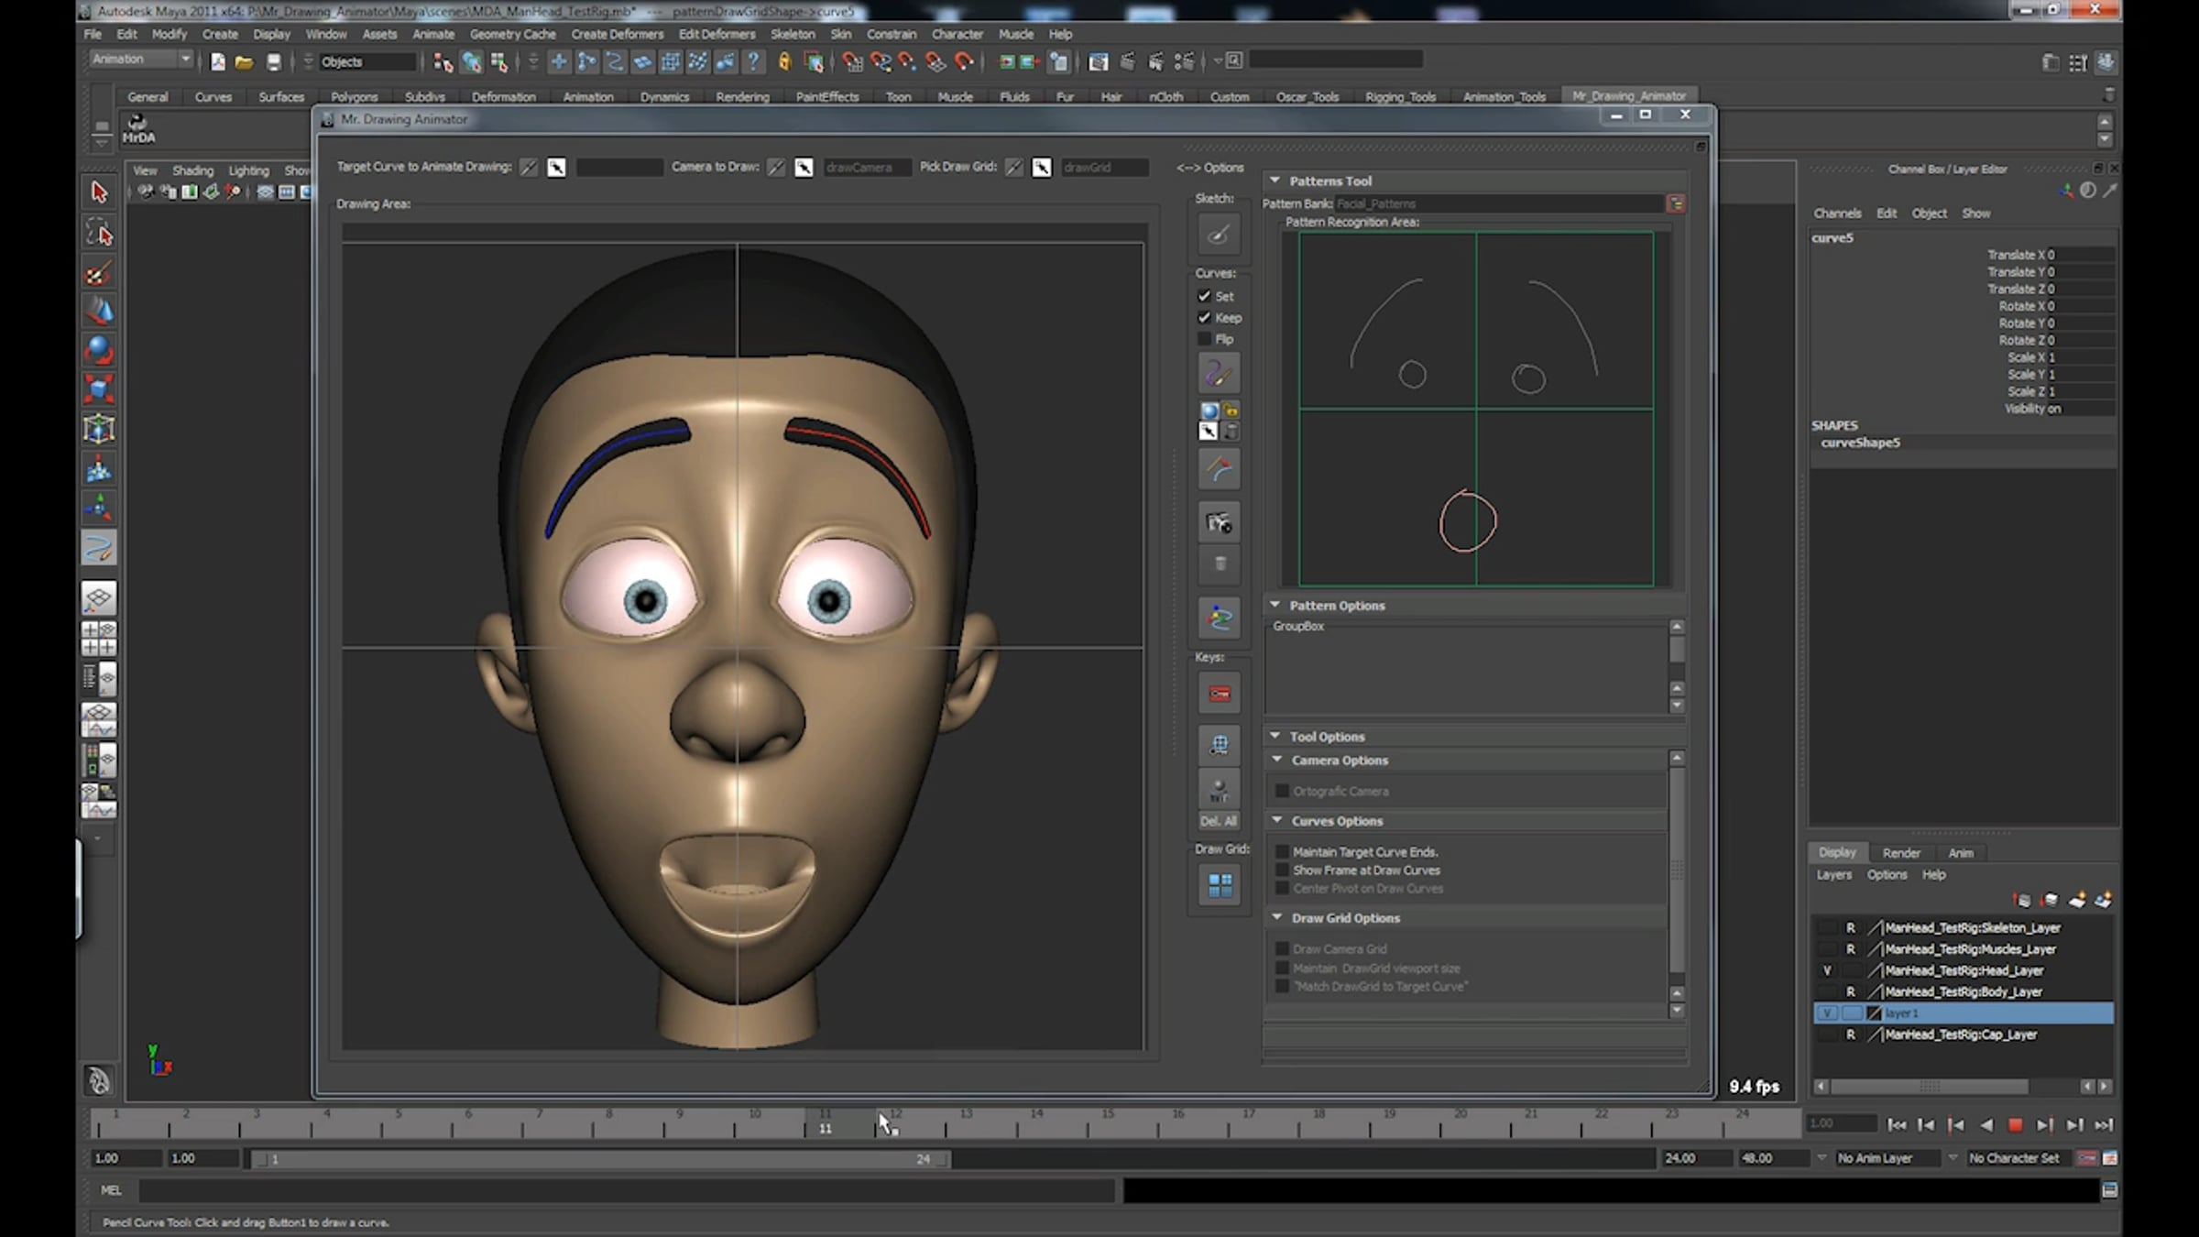The height and width of the screenshot is (1237, 2199).
Task: Click the MrDA shelf icon
Action: (x=138, y=128)
